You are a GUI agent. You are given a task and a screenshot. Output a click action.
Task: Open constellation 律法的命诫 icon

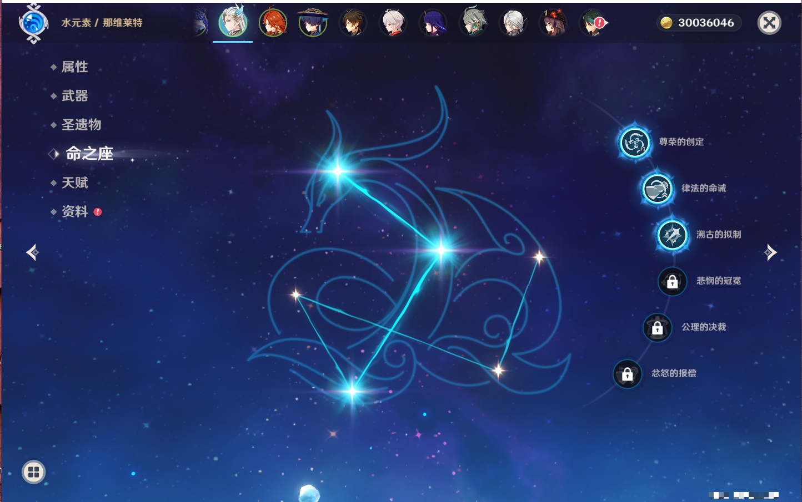click(x=657, y=189)
